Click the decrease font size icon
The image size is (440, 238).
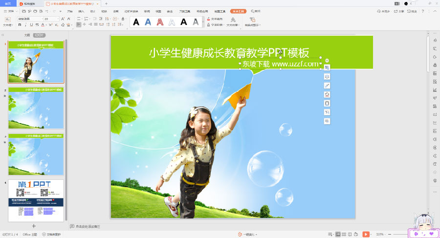coord(69,19)
